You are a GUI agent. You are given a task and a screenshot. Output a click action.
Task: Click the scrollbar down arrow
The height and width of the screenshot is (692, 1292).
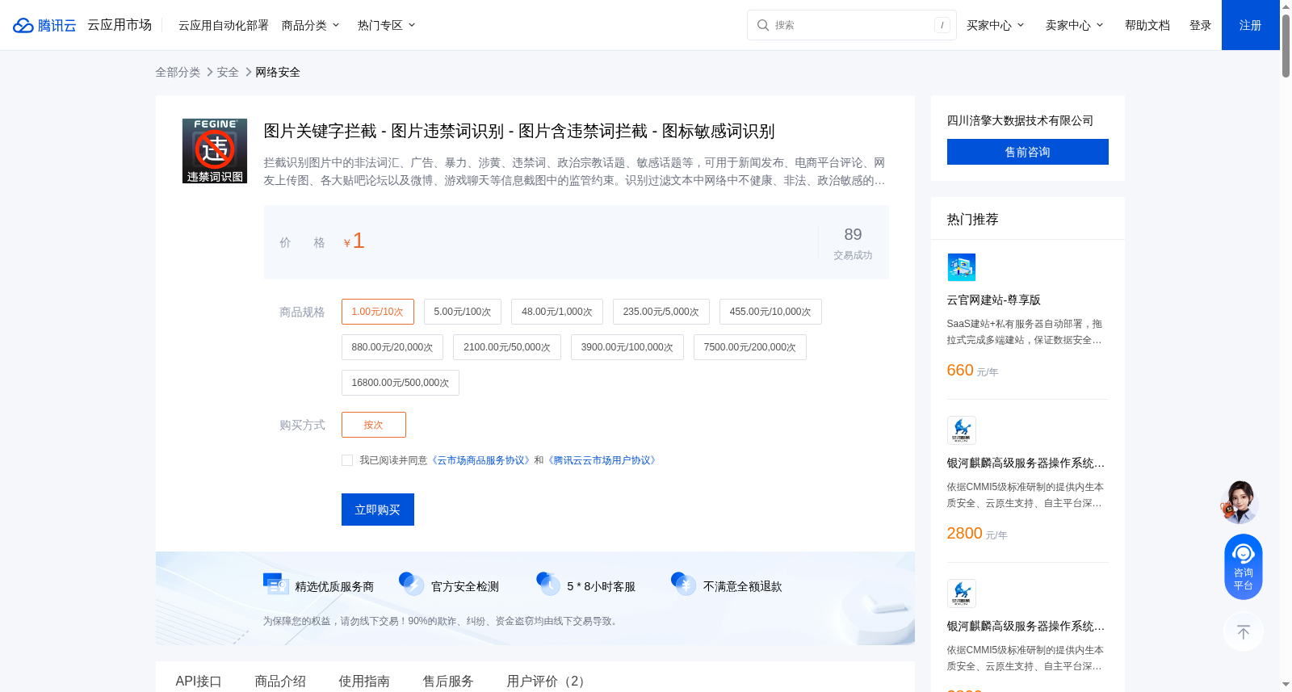[1286, 685]
